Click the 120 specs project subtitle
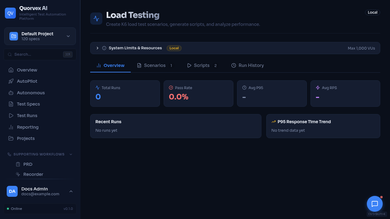This screenshot has width=390, height=219. pos(31,39)
